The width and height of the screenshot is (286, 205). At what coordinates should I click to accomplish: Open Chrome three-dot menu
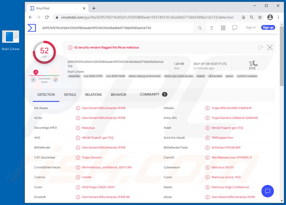click(278, 17)
